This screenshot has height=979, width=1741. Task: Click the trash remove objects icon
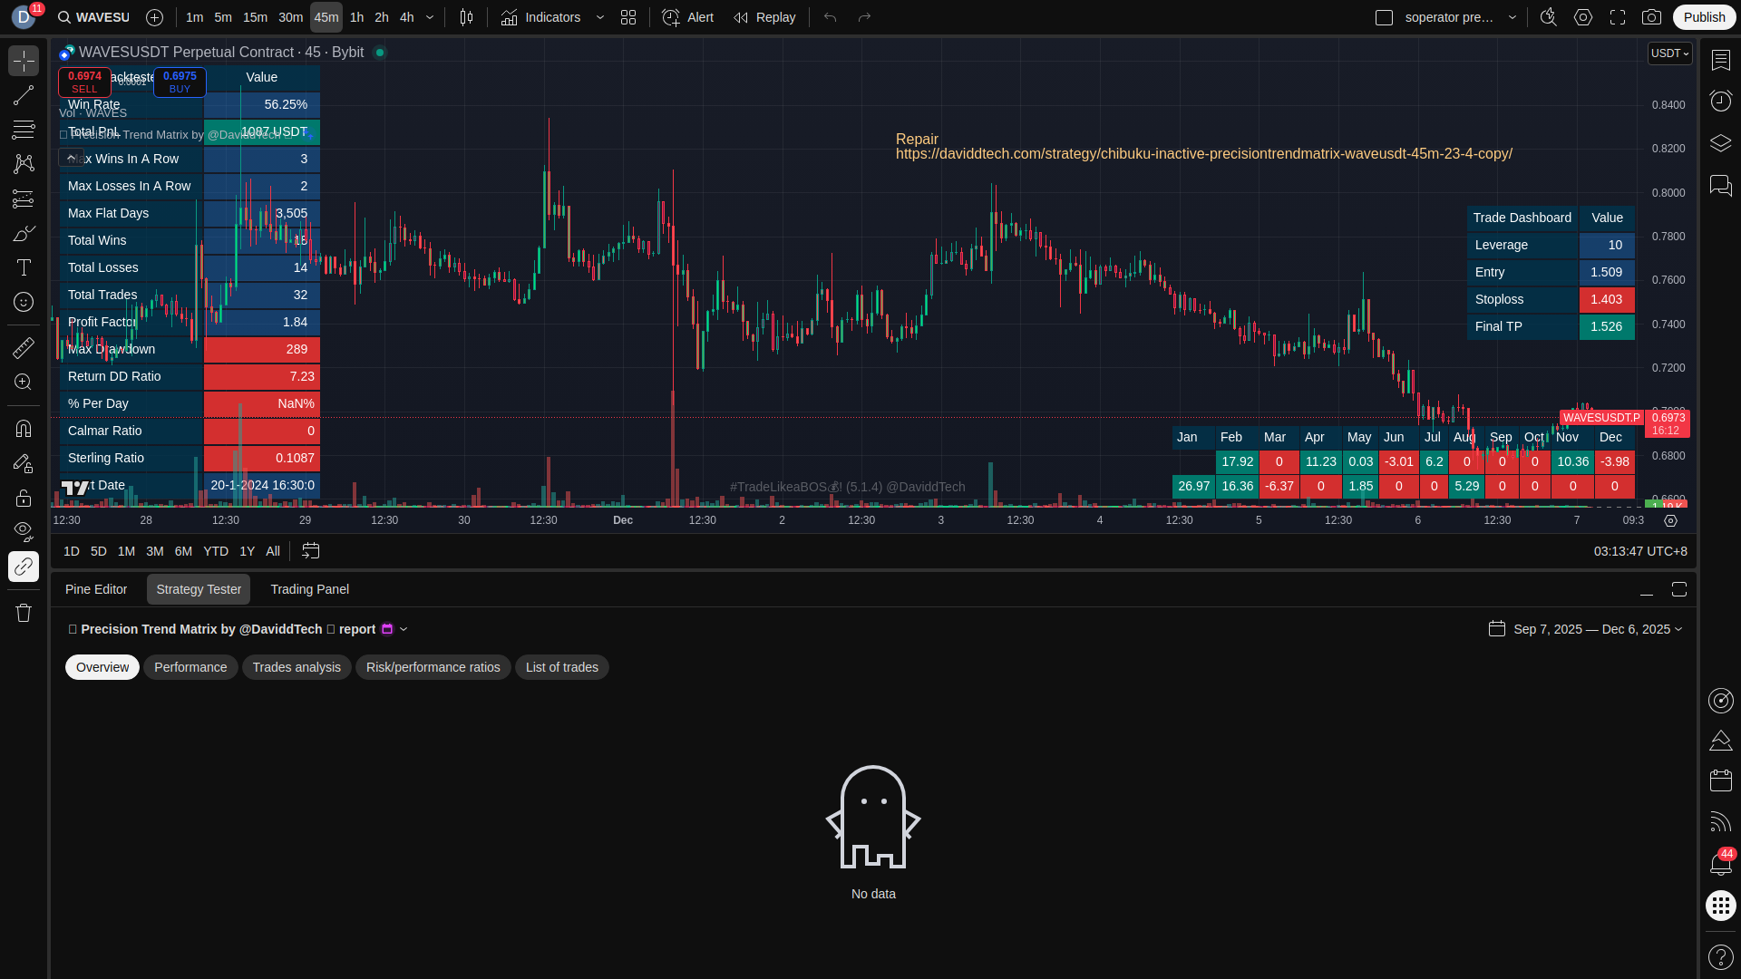(24, 613)
